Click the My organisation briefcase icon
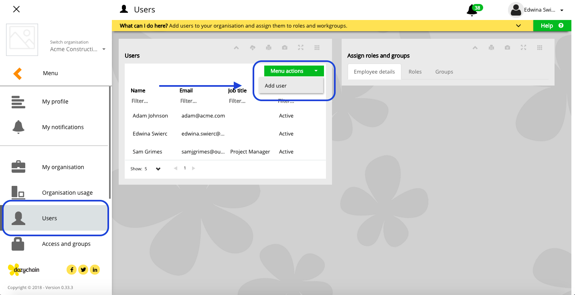Image resolution: width=575 pixels, height=295 pixels. (x=18, y=167)
